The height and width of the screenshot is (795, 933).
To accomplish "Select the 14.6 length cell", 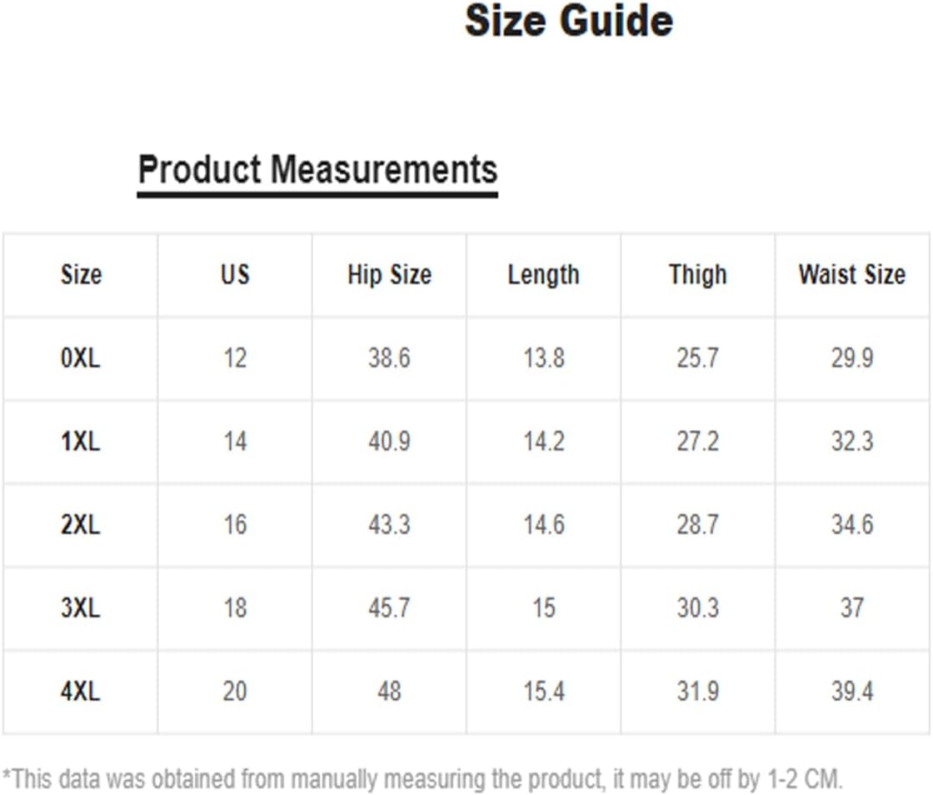I will pyautogui.click(x=544, y=525).
